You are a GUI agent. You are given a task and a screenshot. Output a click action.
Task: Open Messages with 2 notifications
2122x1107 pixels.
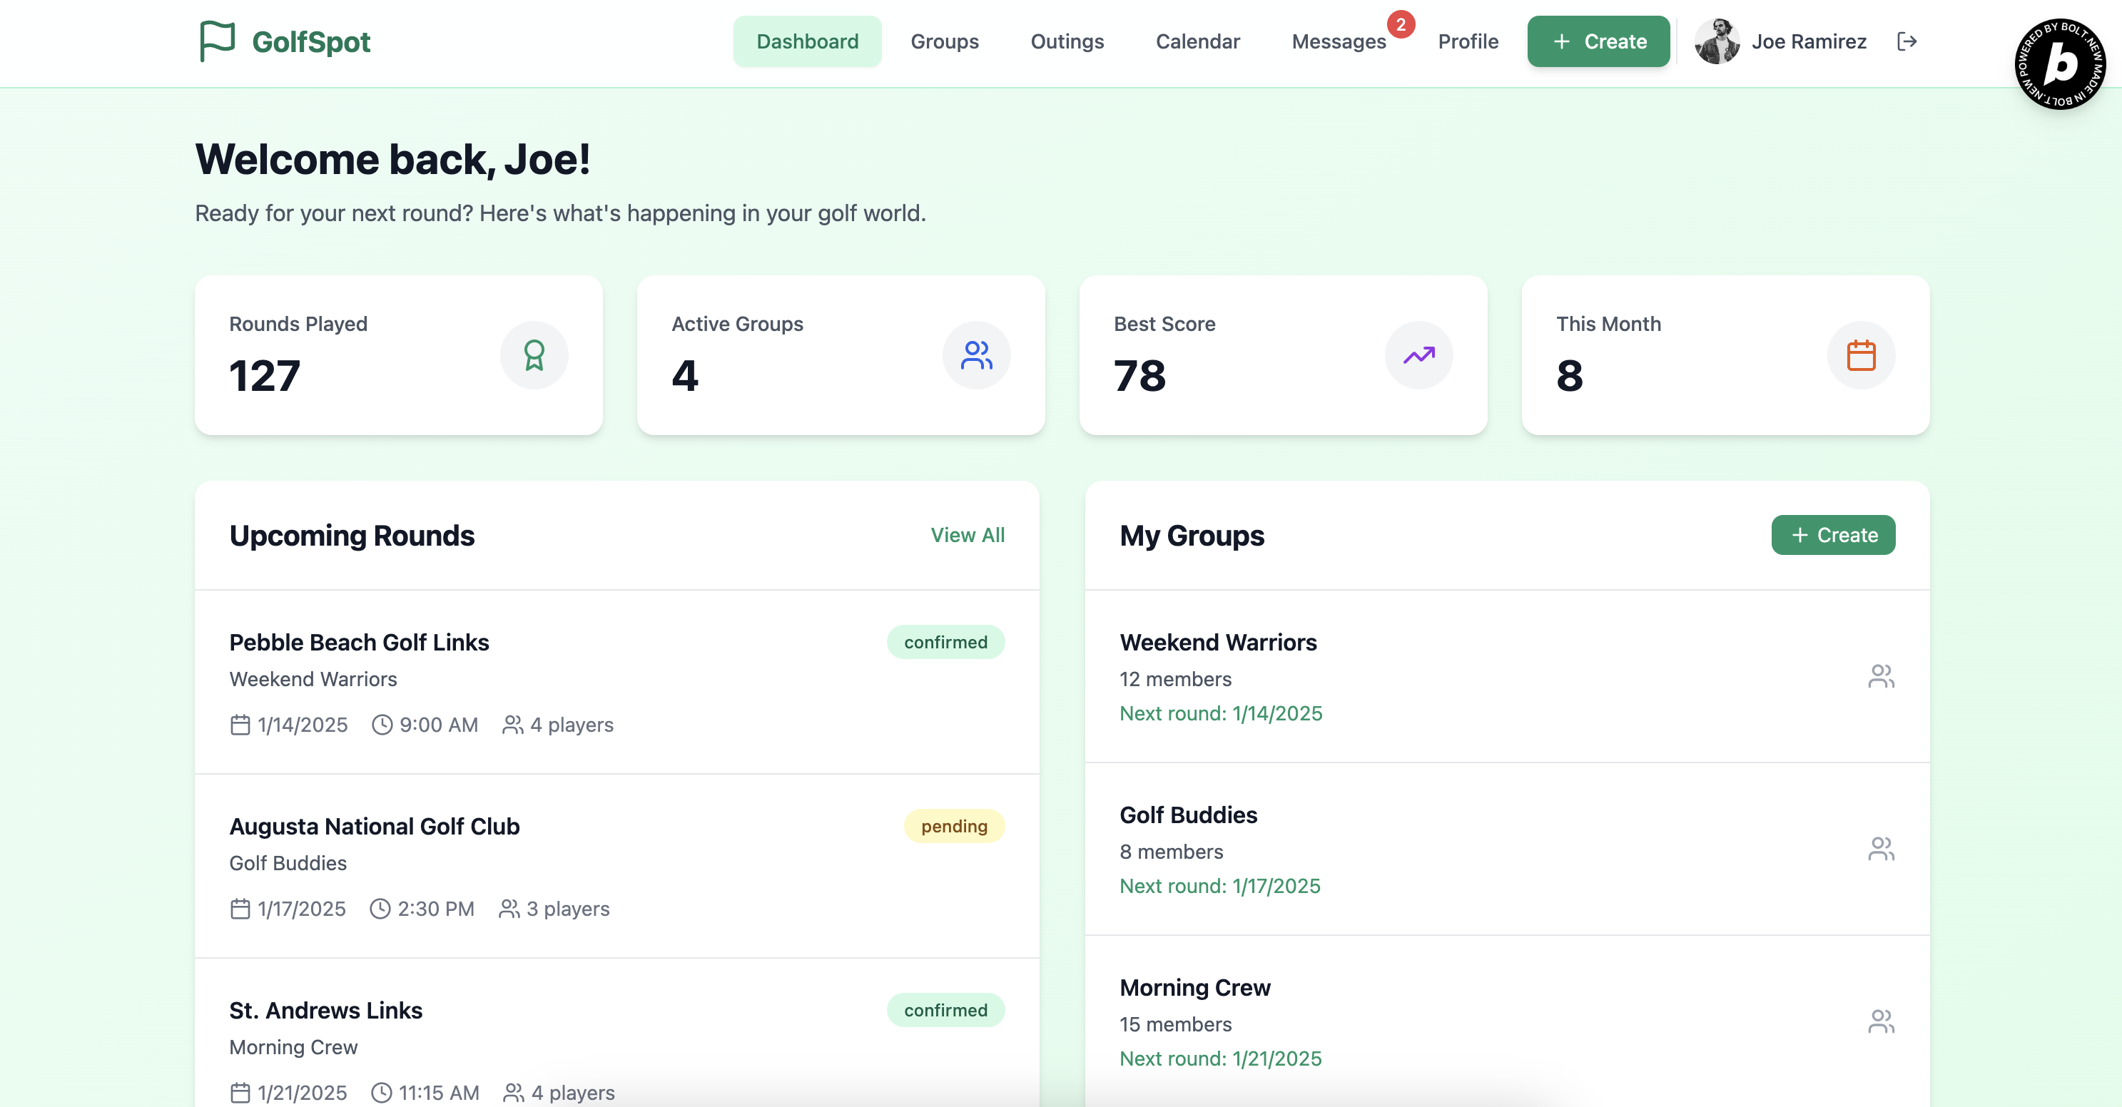tap(1339, 41)
